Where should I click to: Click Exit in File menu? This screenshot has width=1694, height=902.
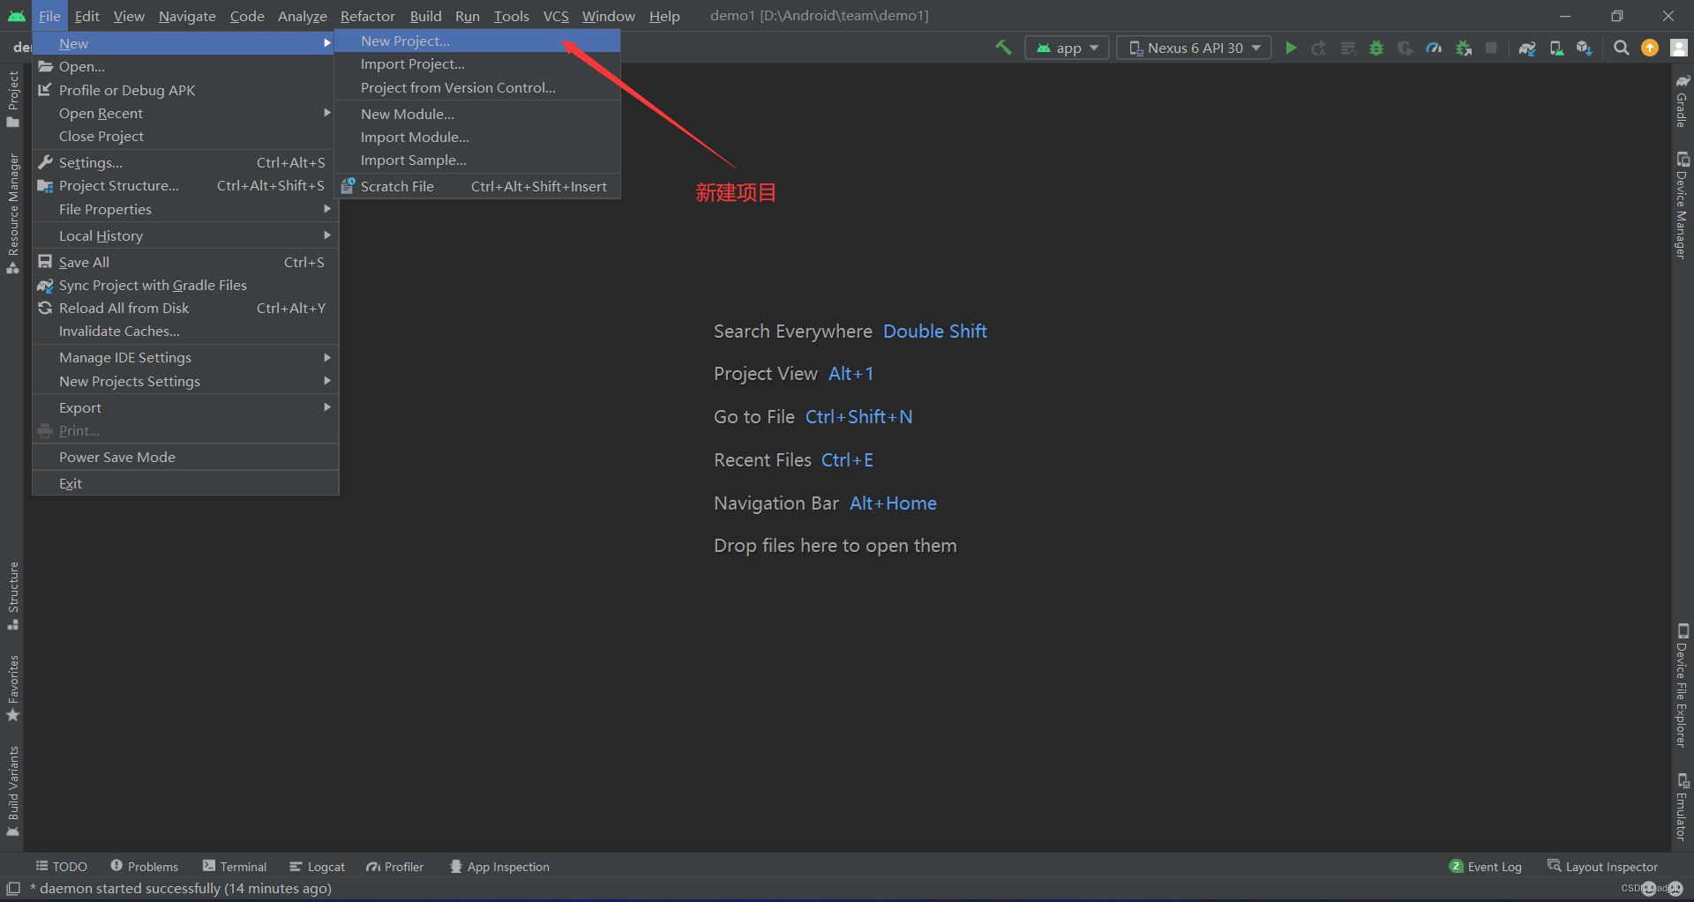point(185,483)
